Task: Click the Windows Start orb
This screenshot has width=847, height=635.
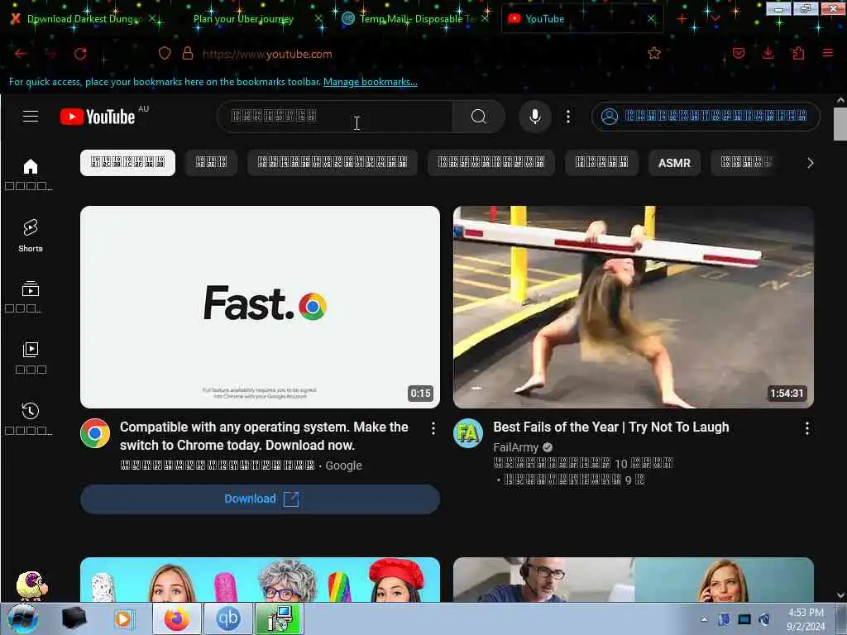Action: point(22,618)
